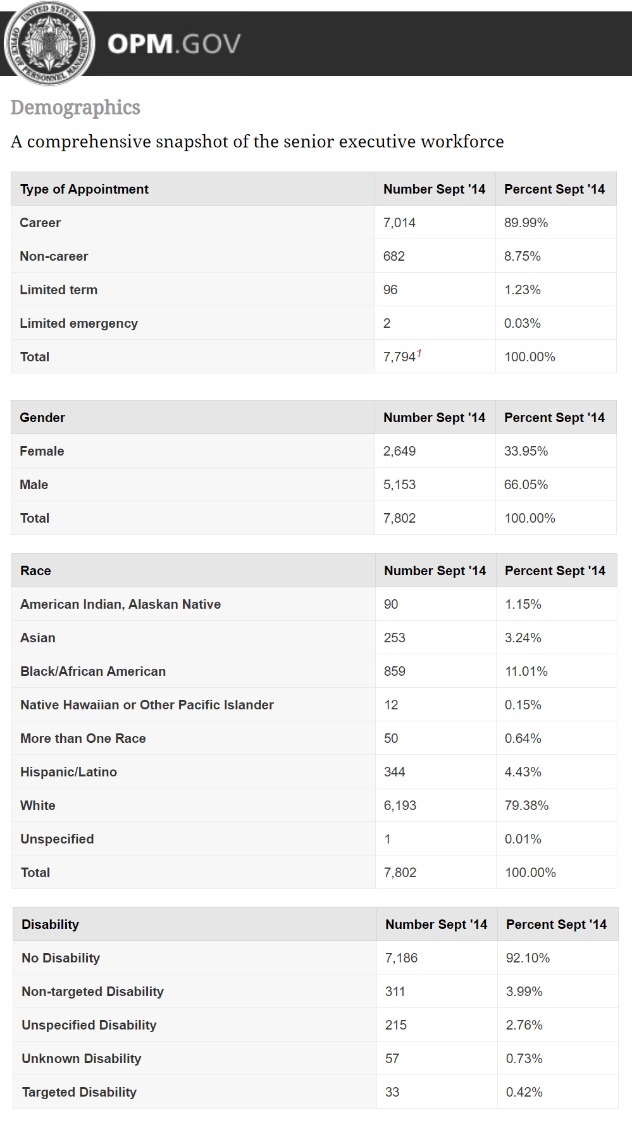The image size is (632, 1139).
Task: Click the OPM seal logo
Action: point(49,43)
